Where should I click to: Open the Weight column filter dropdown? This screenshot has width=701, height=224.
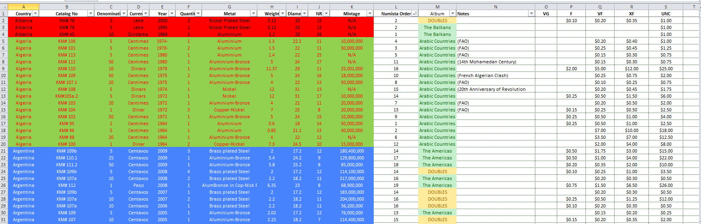282,14
